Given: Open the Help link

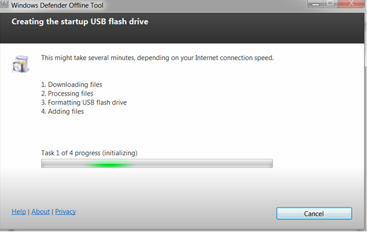Looking at the screenshot, I should coord(19,212).
